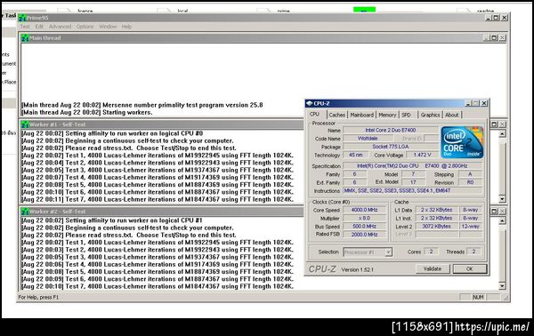Screen dimensions: 534x336
Task: Click the Rated FSB value 2000.0 MHz
Action: click(365, 235)
